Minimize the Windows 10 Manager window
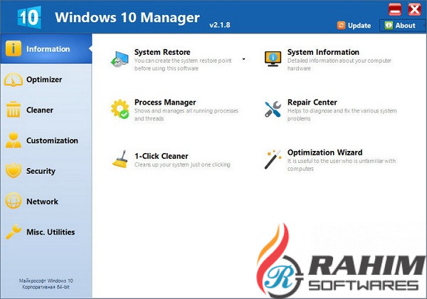The width and height of the screenshot is (427, 299). (395, 9)
